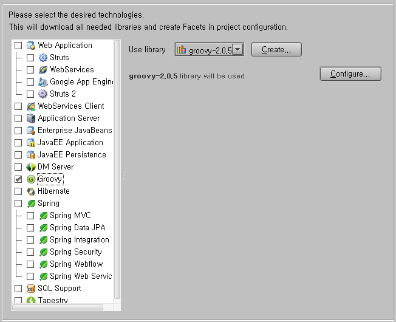396x322 pixels.
Task: Click the Spring Integration leaf icon
Action: (43, 239)
